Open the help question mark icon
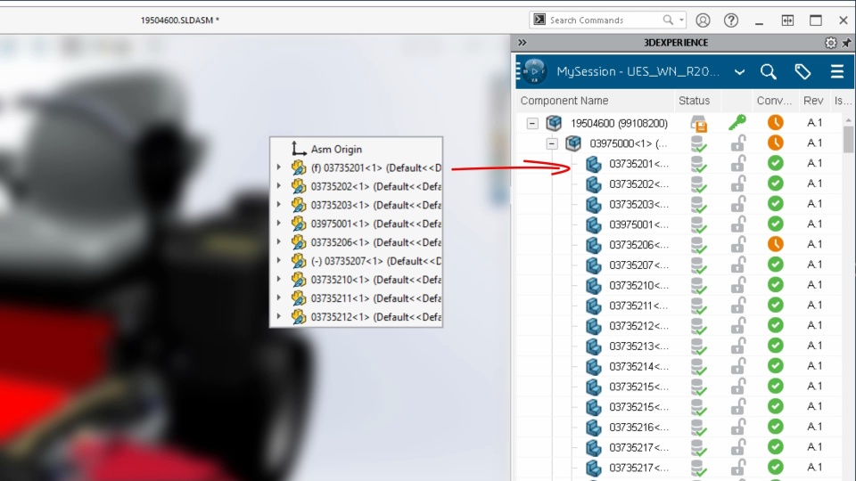The image size is (856, 481). [x=731, y=20]
